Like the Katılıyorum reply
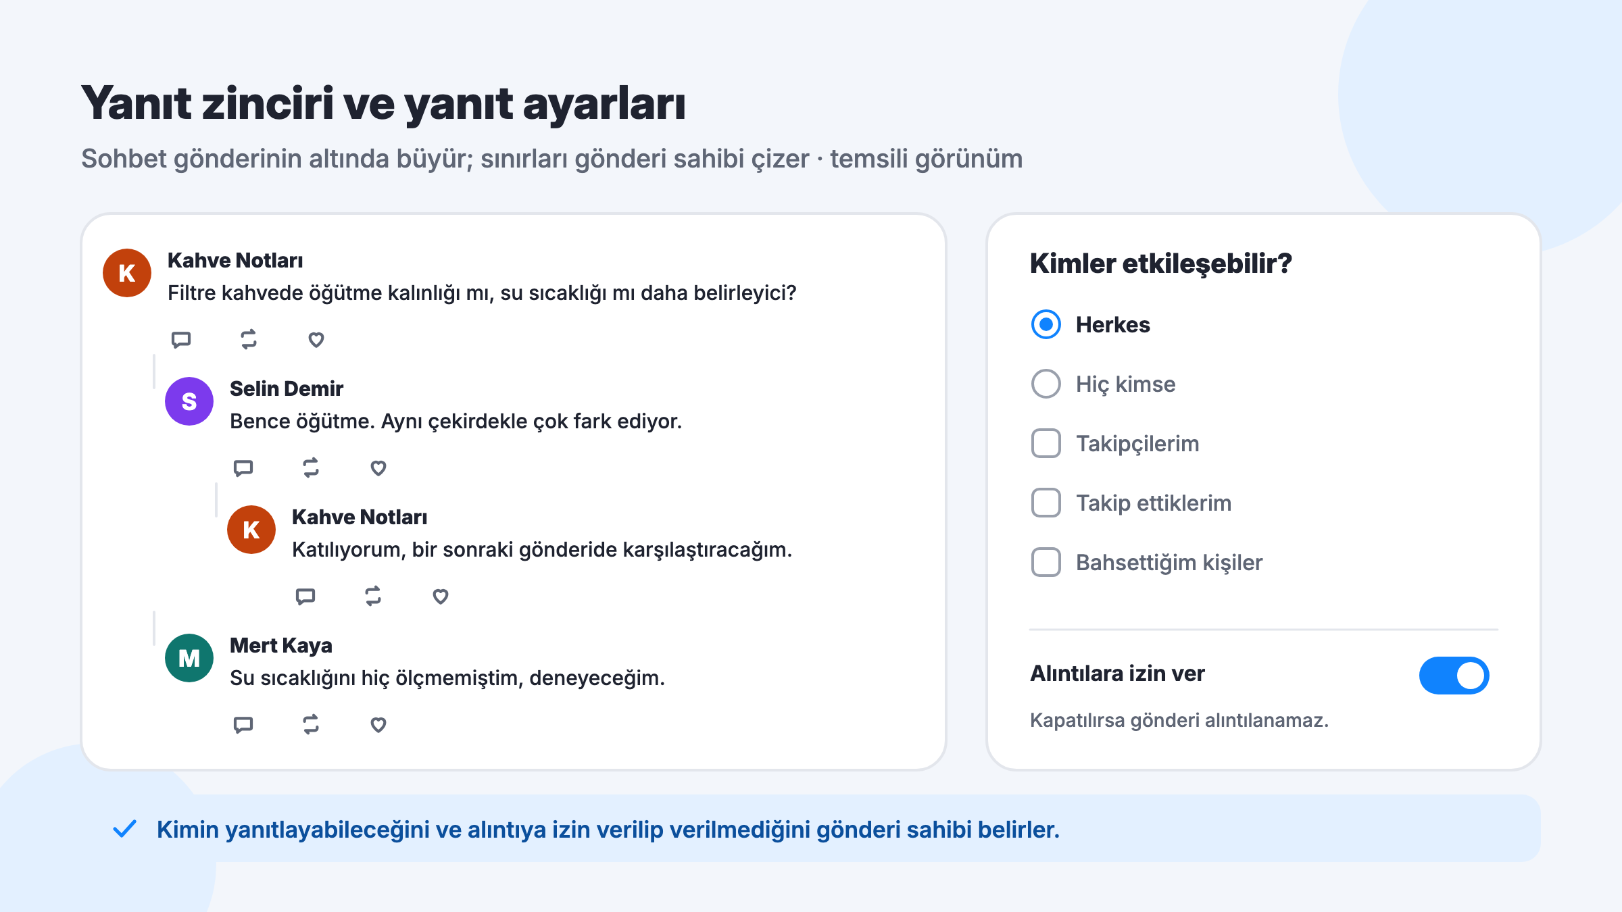 point(441,596)
